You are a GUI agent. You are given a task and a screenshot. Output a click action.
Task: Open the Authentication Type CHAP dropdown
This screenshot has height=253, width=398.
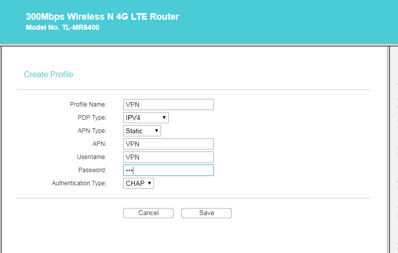click(138, 183)
